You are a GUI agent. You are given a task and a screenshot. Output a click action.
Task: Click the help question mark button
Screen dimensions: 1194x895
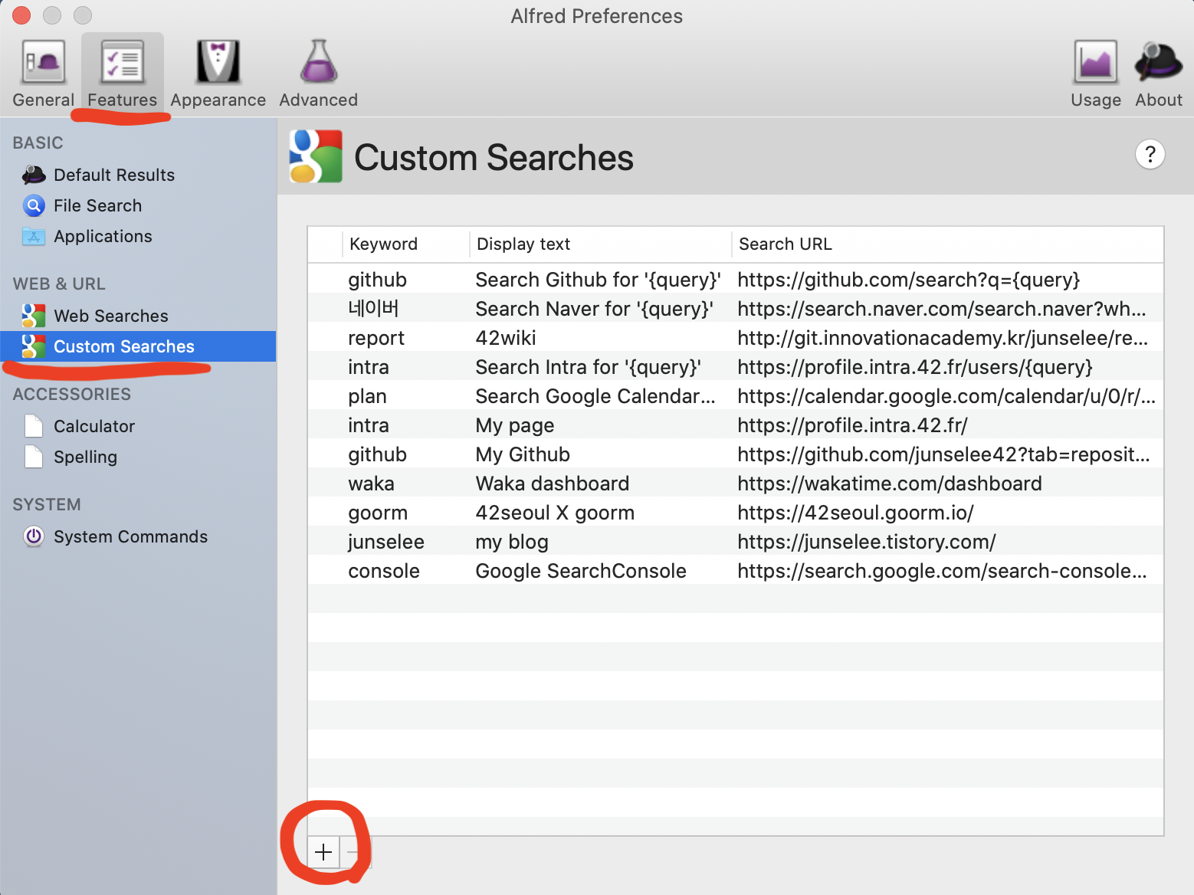pyautogui.click(x=1150, y=154)
